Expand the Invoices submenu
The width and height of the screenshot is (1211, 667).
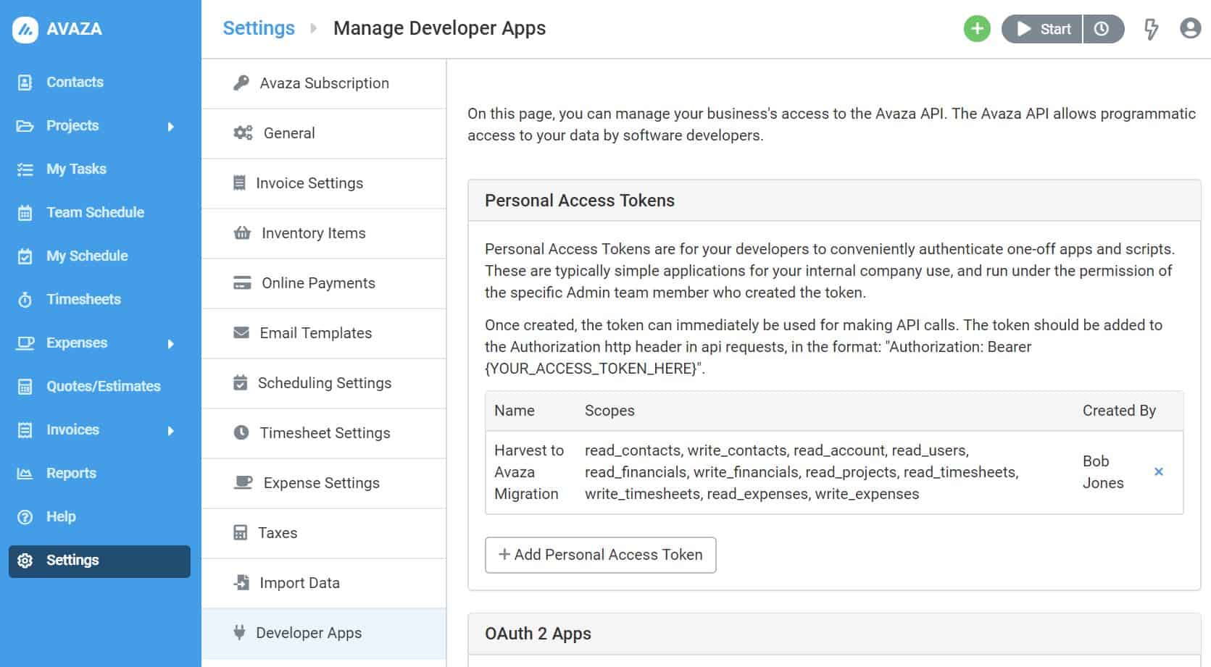pos(172,429)
